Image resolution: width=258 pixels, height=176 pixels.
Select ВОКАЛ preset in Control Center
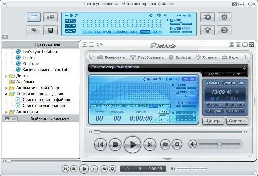point(135,32)
